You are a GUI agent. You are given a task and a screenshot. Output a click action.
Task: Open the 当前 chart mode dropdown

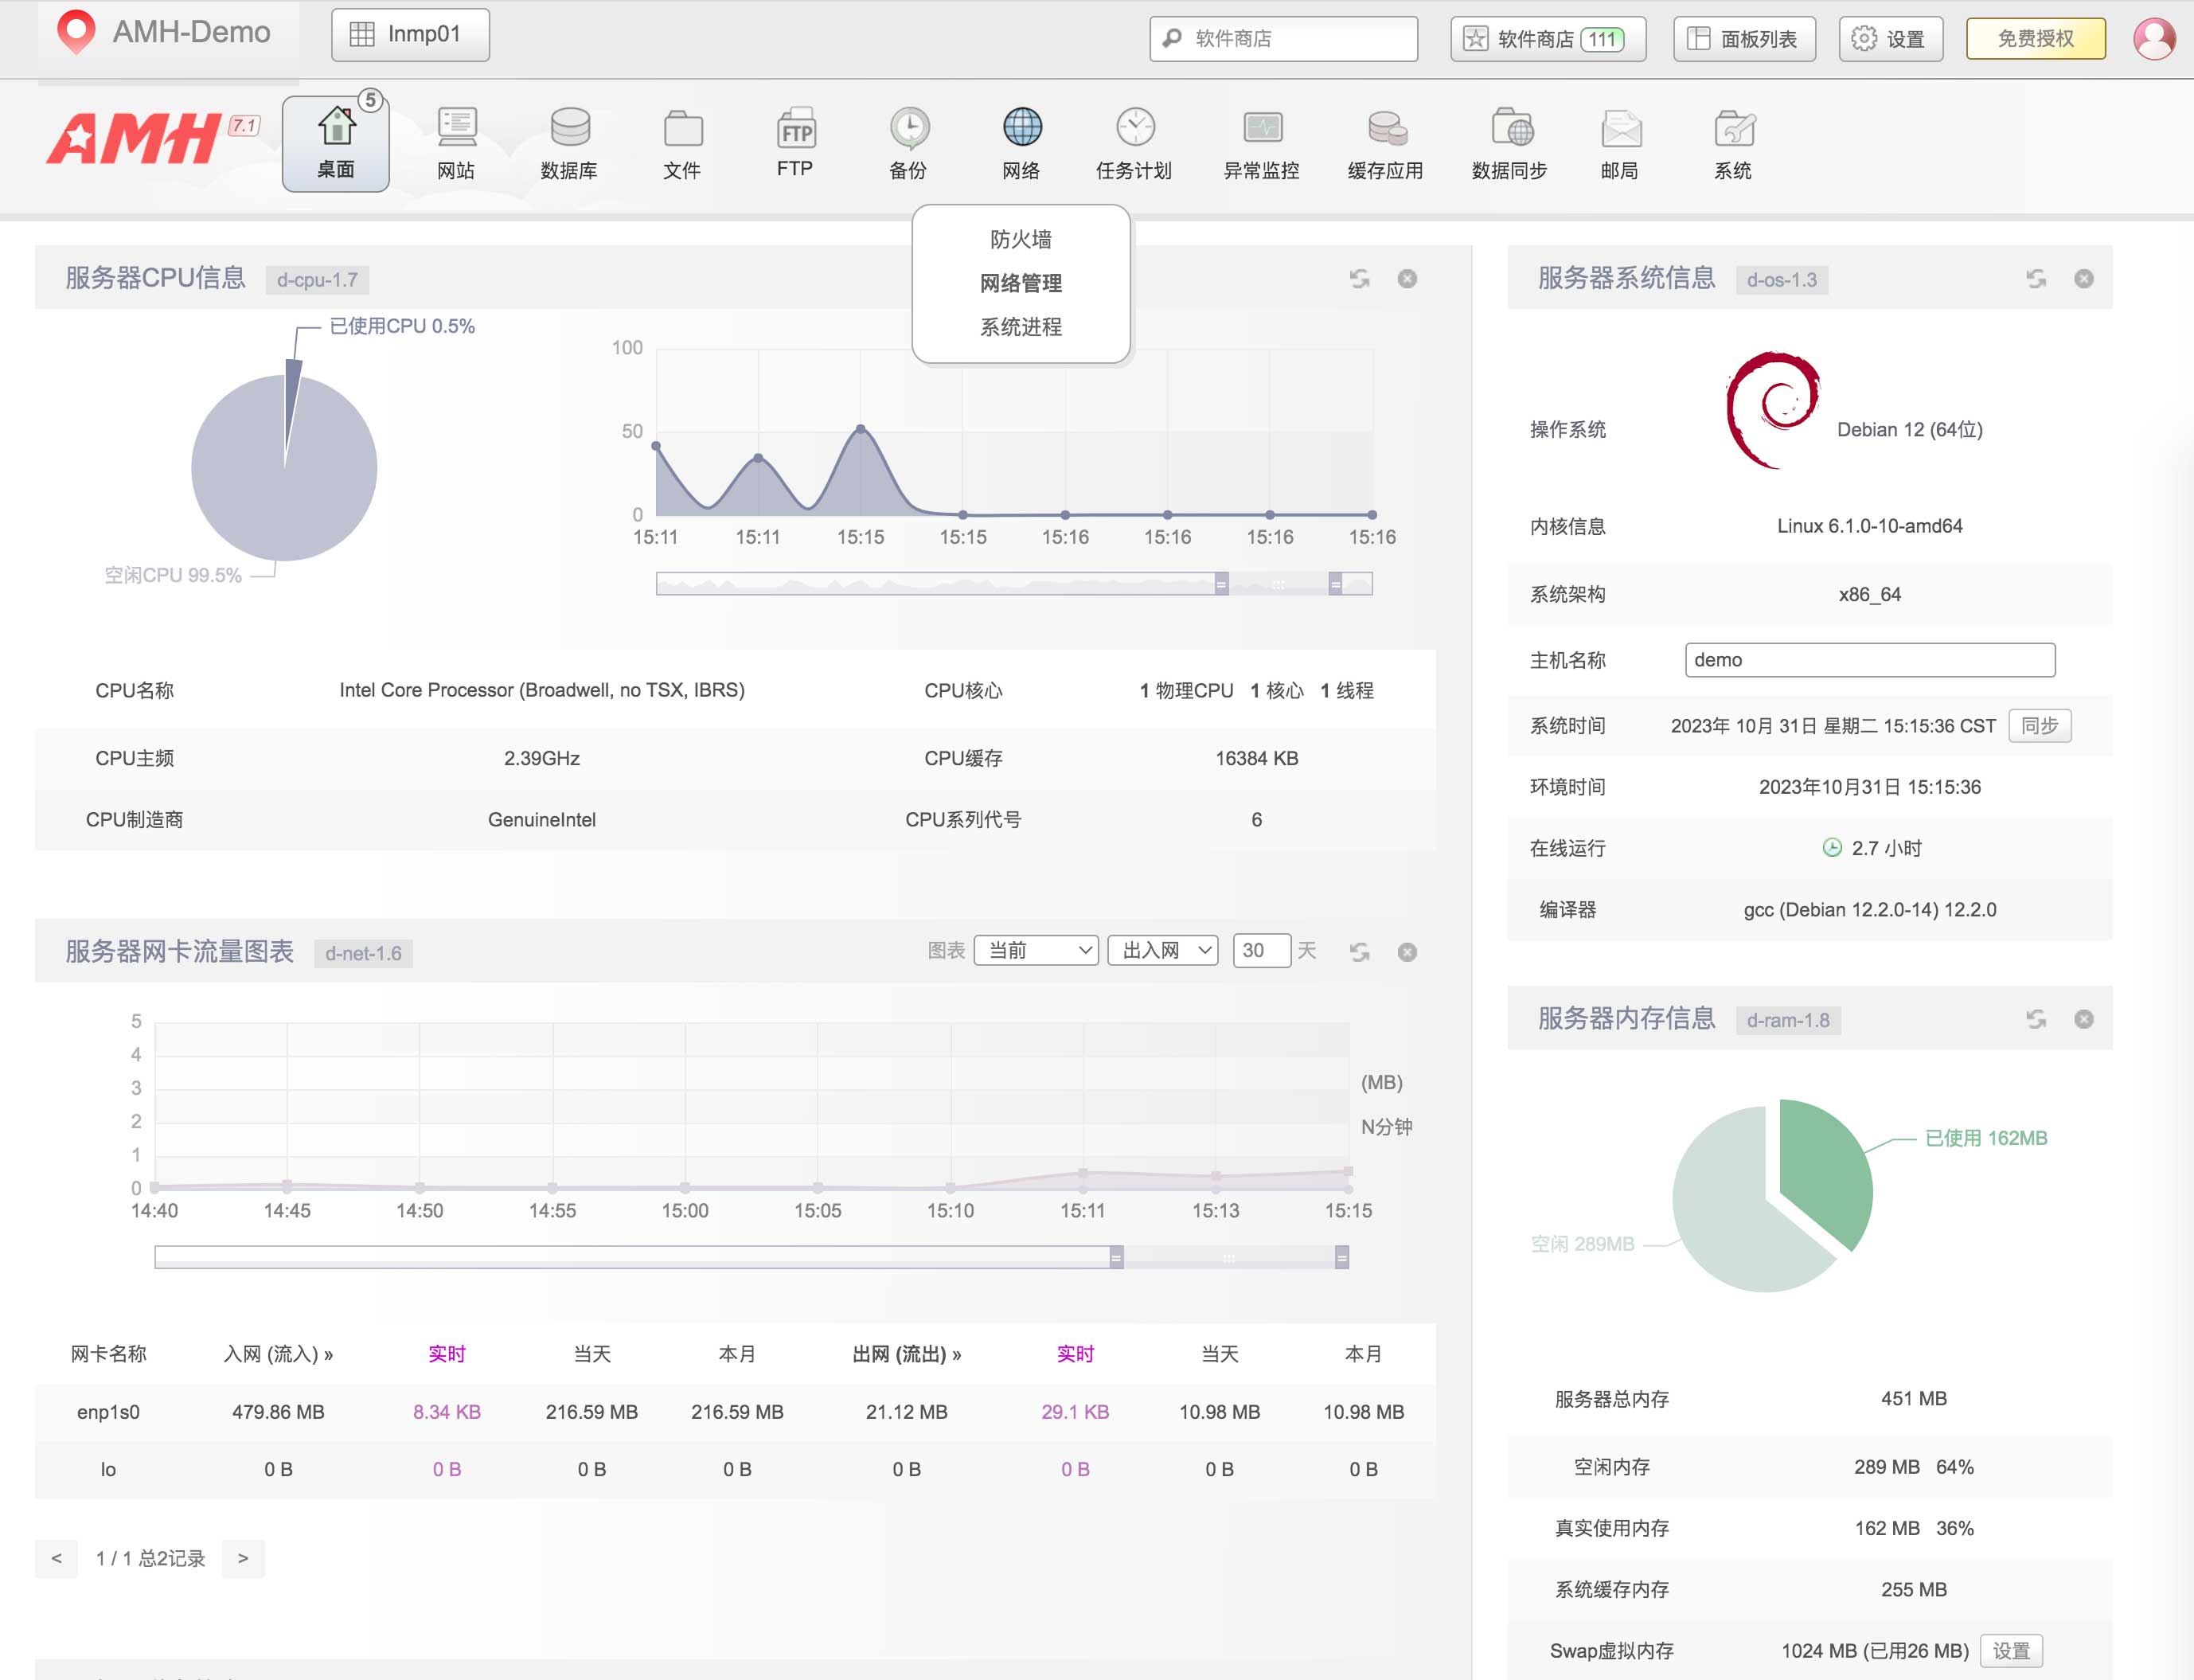[1036, 950]
